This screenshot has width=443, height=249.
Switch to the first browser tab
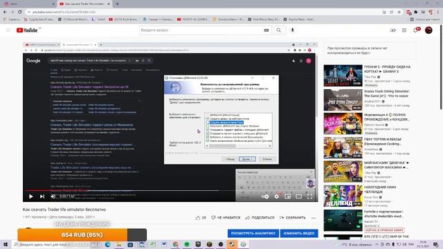point(28,4)
